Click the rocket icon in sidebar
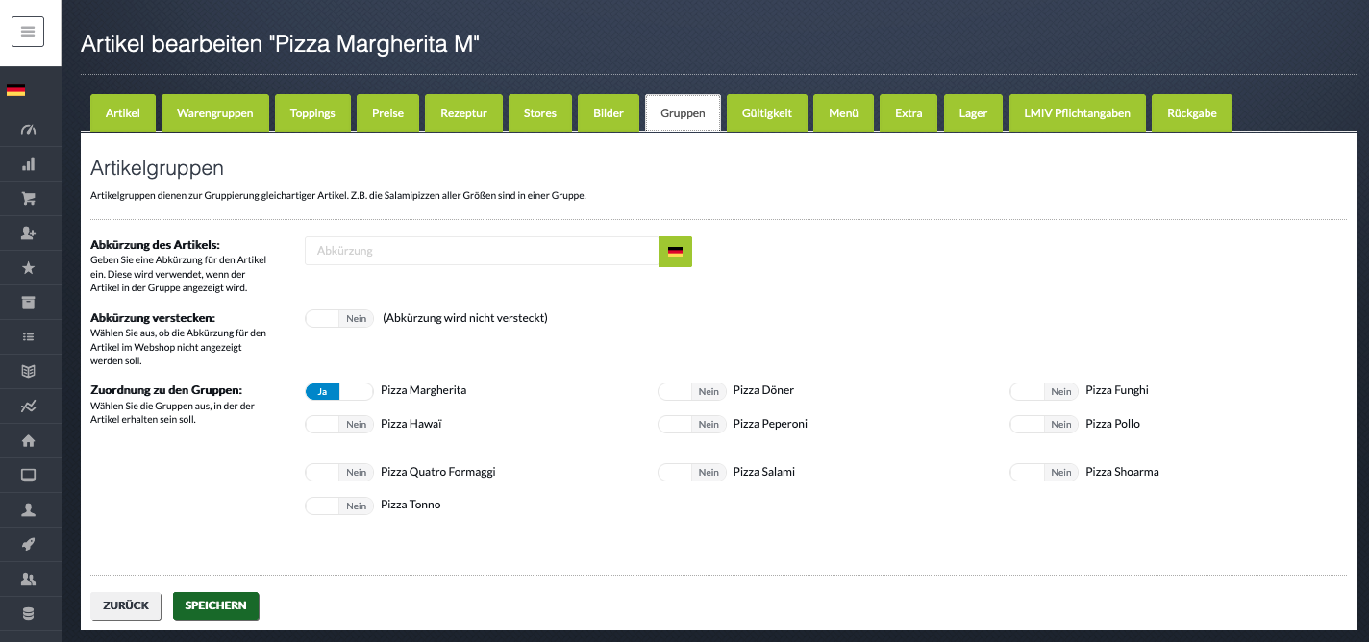This screenshot has width=1369, height=642. 28,545
